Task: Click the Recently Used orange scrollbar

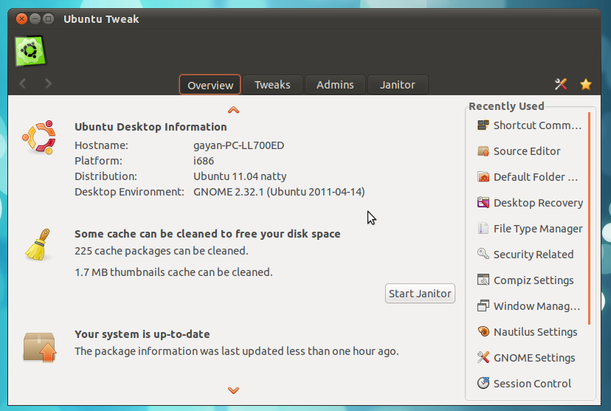Action: coord(589,218)
